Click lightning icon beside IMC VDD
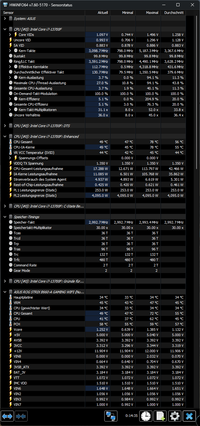200x426 pixels. click(x=11, y=383)
